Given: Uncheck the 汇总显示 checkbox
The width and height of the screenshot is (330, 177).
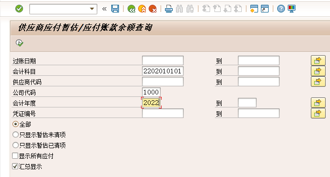Looking at the screenshot, I should 15,166.
